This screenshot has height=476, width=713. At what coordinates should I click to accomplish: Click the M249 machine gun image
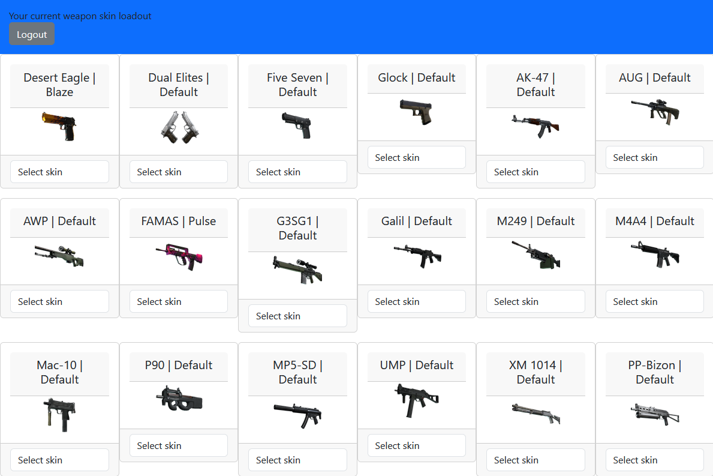pos(535,255)
